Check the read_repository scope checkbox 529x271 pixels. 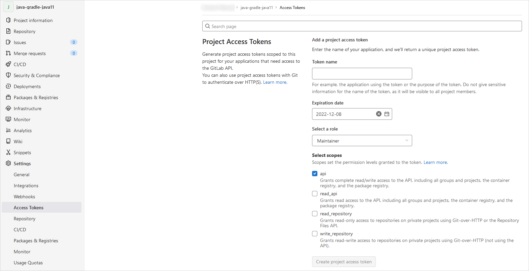[315, 214]
